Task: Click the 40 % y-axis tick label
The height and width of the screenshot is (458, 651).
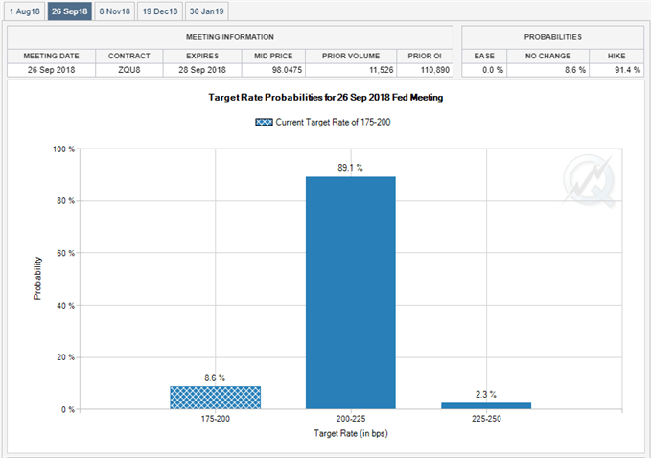Action: [65, 306]
